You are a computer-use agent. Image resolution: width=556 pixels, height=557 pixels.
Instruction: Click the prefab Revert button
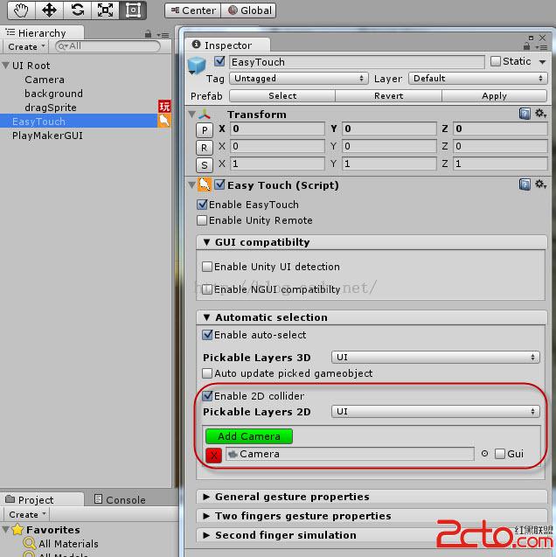[x=388, y=96]
